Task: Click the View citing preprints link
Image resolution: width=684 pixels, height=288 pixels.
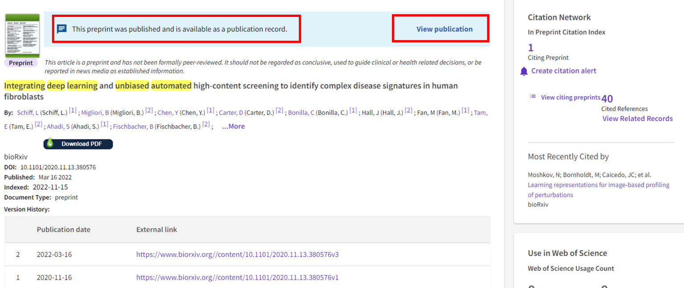Action: click(571, 97)
